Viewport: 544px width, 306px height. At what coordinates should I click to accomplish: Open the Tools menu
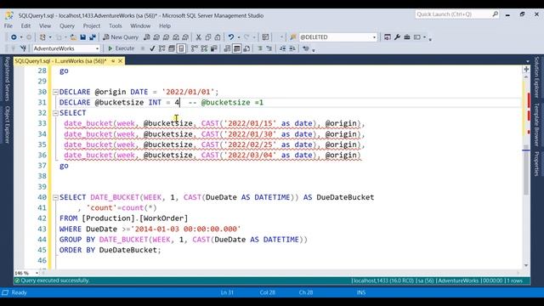click(x=116, y=26)
